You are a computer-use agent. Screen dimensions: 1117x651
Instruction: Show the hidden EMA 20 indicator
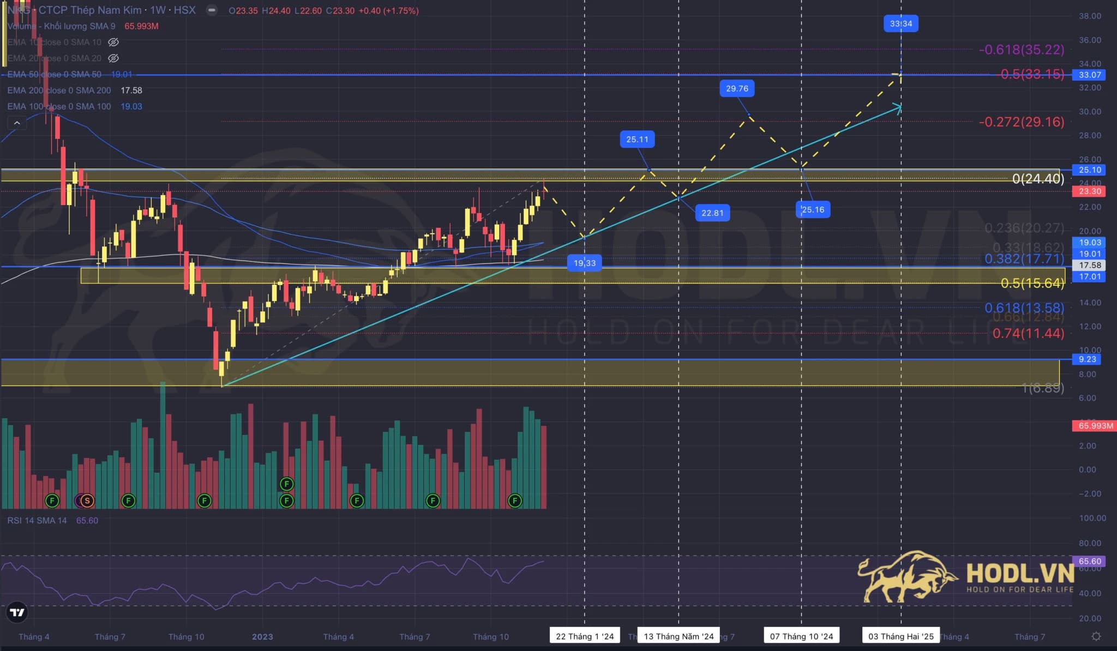pyautogui.click(x=113, y=58)
